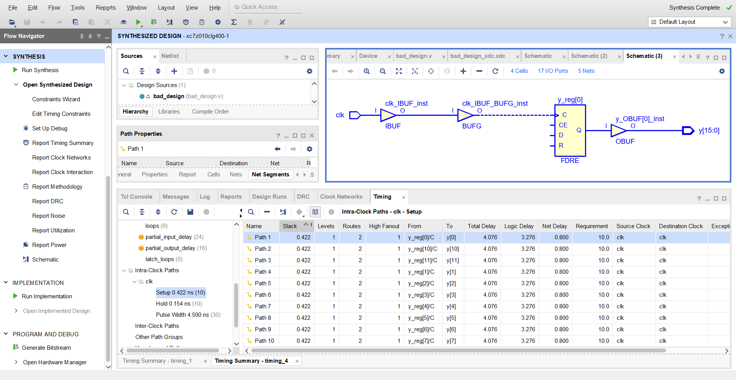This screenshot has height=380, width=736.
Task: Switch to the Netlist tab
Action: (x=170, y=56)
